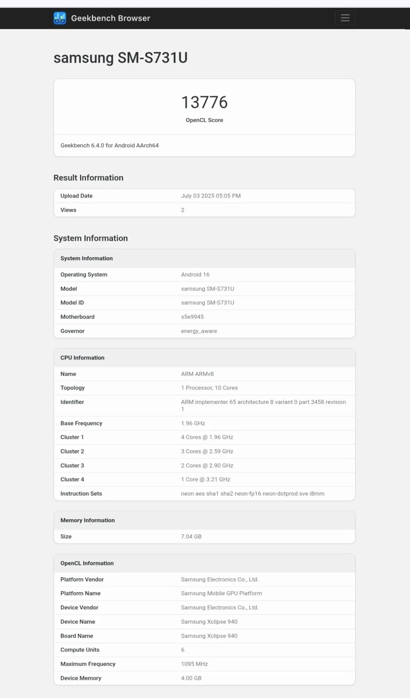Click the Views row value

coord(182,210)
